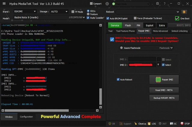Open the Exploit tab
Image resolution: width=192 pixels, height=127 pixels.
[149, 25]
